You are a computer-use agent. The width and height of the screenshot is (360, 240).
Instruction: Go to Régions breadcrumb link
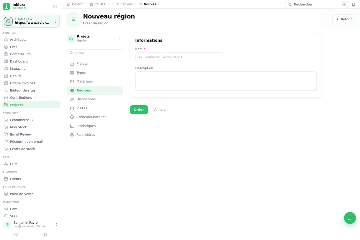[124, 4]
